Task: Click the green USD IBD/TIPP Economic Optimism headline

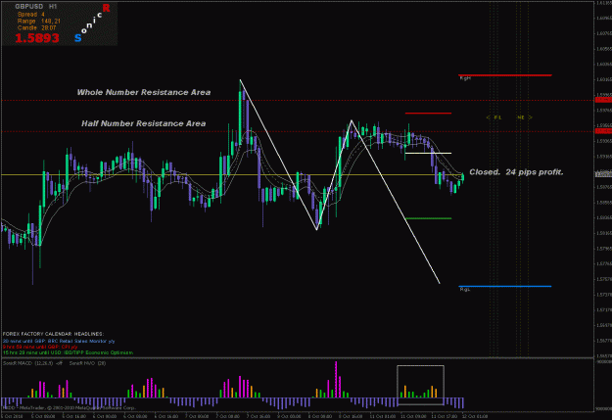Action: [x=68, y=352]
